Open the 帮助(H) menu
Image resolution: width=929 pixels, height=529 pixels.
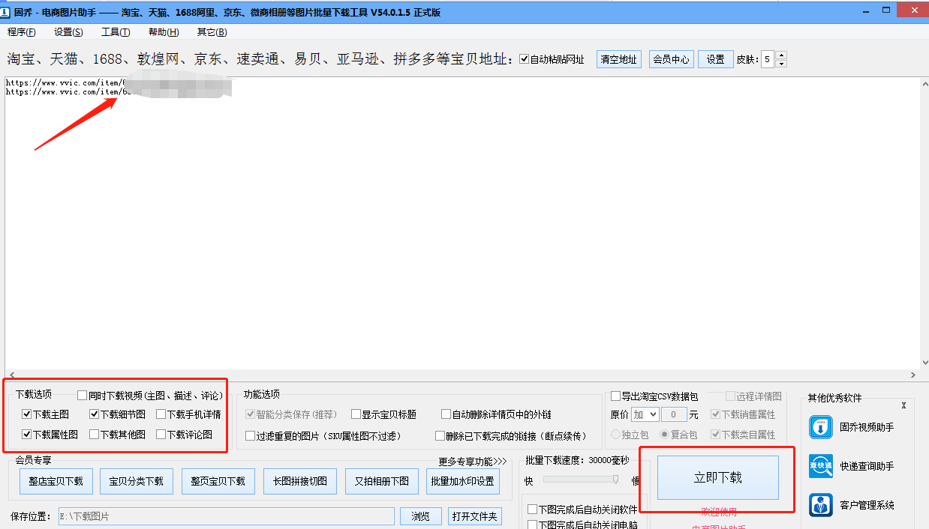tap(164, 32)
